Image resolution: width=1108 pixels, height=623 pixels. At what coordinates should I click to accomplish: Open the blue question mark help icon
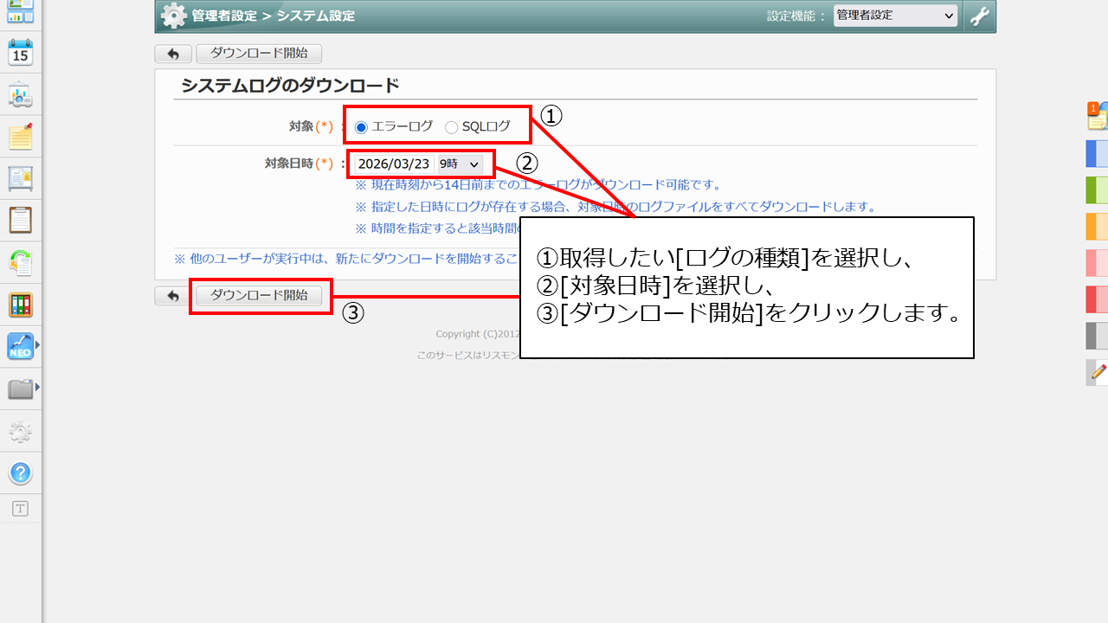click(20, 473)
